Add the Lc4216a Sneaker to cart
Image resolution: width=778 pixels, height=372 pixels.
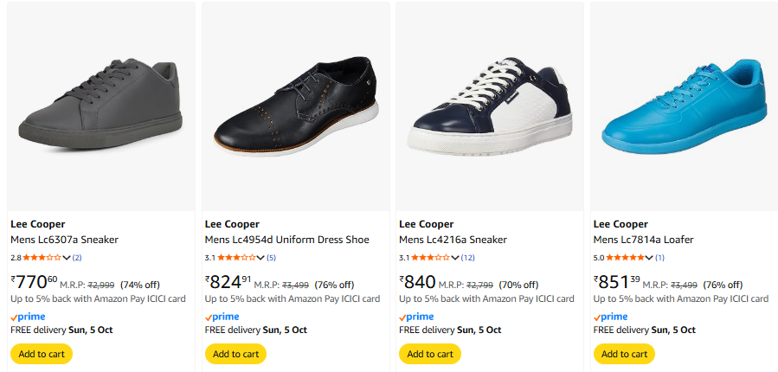(430, 354)
